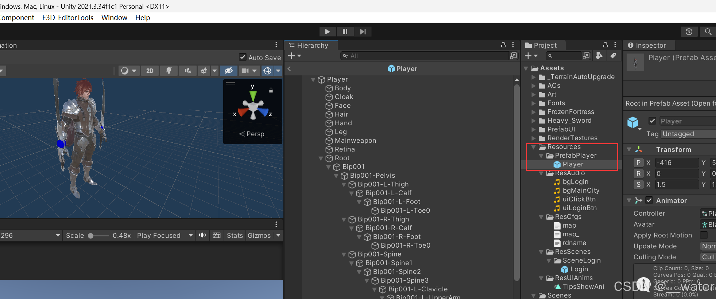Open the Game view three-dot options menu
The width and height of the screenshot is (716, 299).
tap(276, 224)
